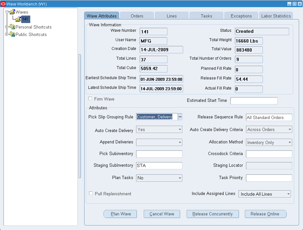
Task: Select Public Shortcuts in the tree
Action: (31, 34)
